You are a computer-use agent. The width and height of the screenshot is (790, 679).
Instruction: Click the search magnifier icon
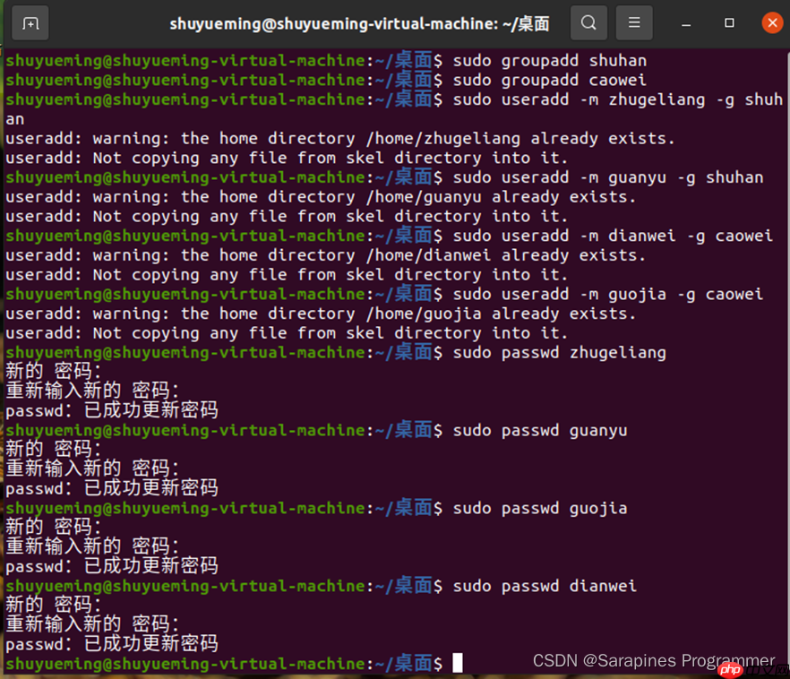(588, 22)
